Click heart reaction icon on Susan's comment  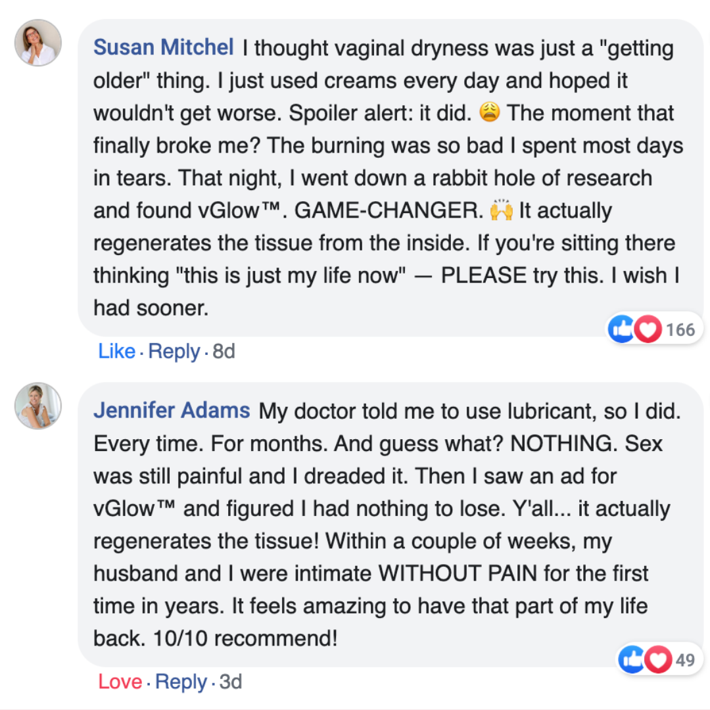[x=647, y=329]
